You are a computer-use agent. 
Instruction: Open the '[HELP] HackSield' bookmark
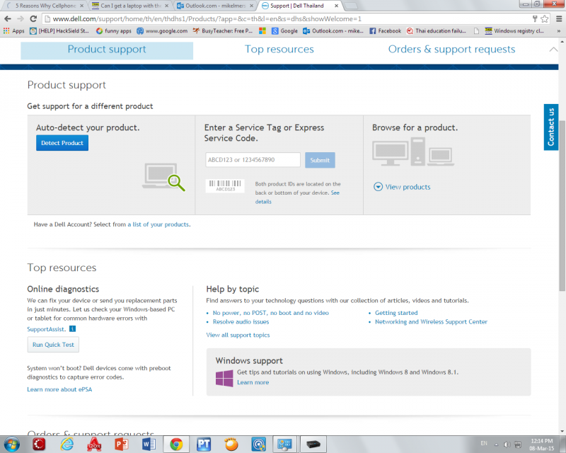(x=59, y=31)
